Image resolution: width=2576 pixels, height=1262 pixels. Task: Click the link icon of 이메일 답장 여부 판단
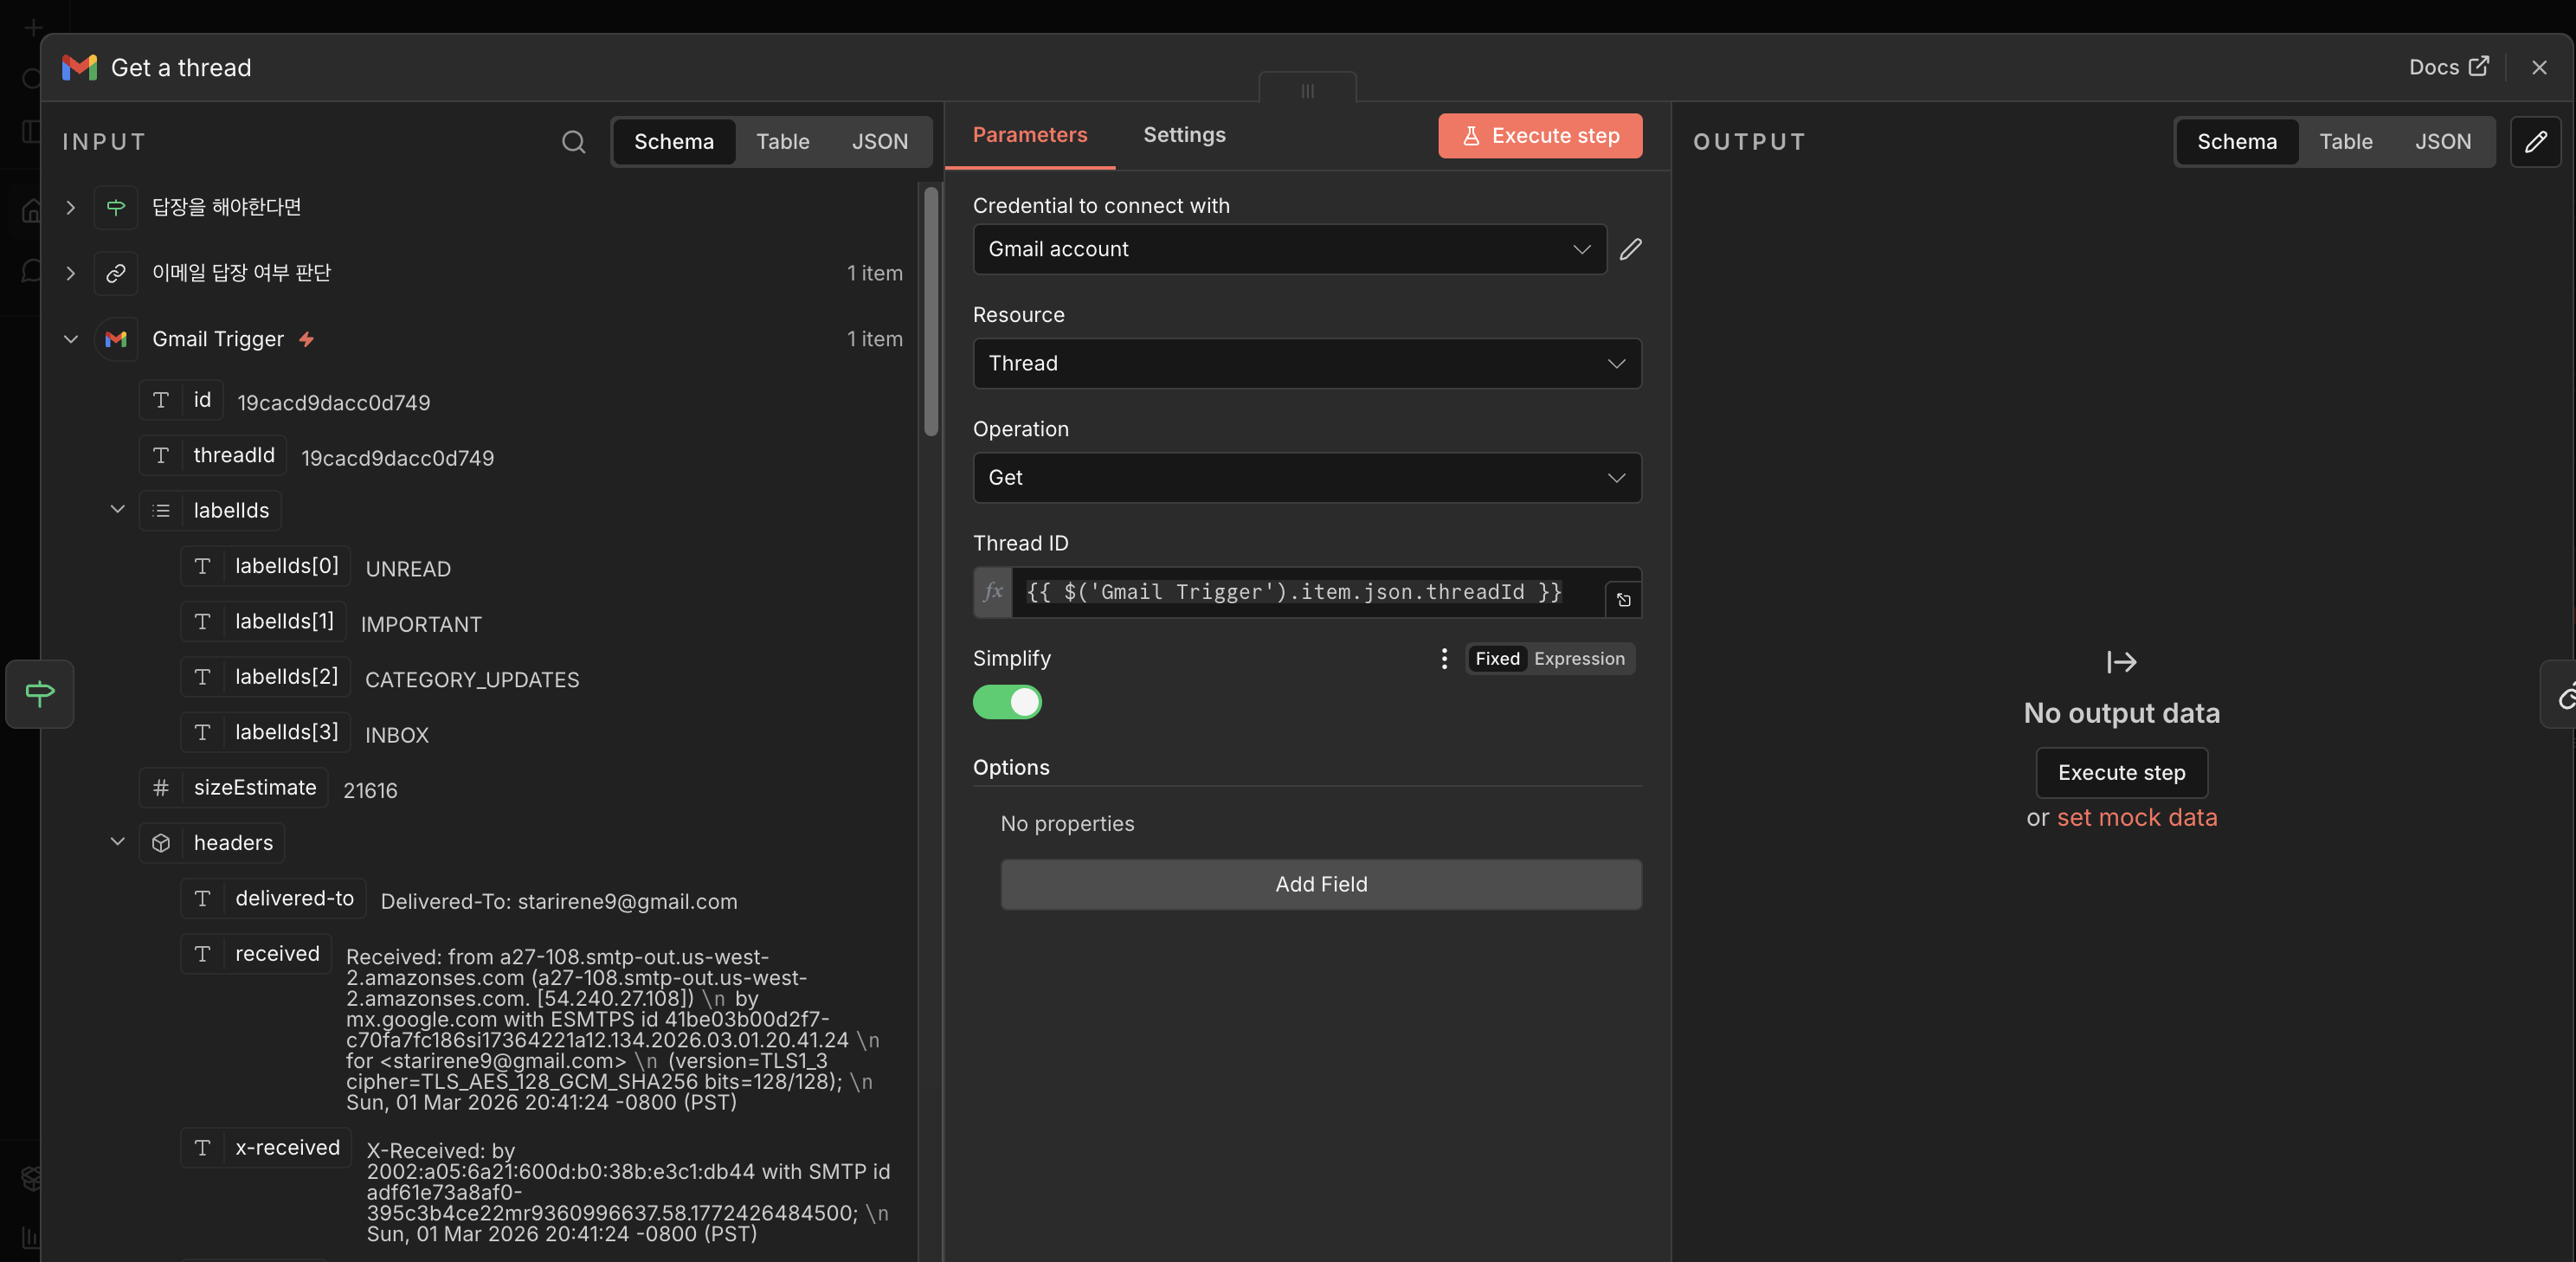[116, 273]
